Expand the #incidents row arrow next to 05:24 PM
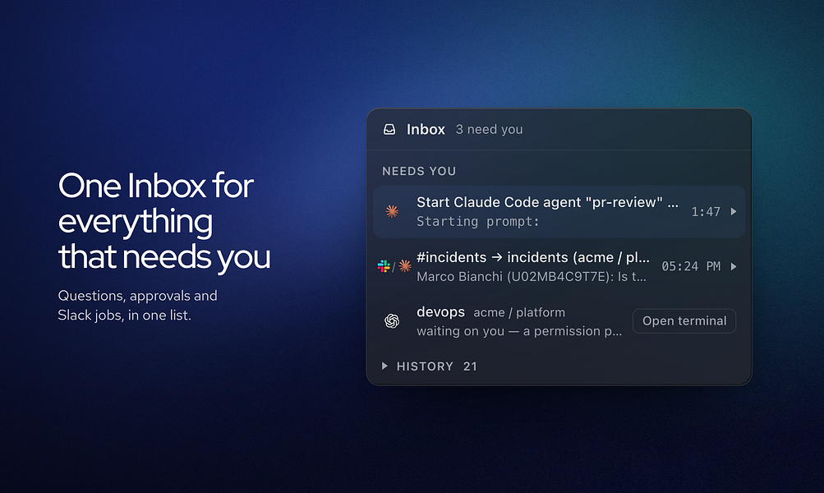The height and width of the screenshot is (493, 824). (734, 266)
